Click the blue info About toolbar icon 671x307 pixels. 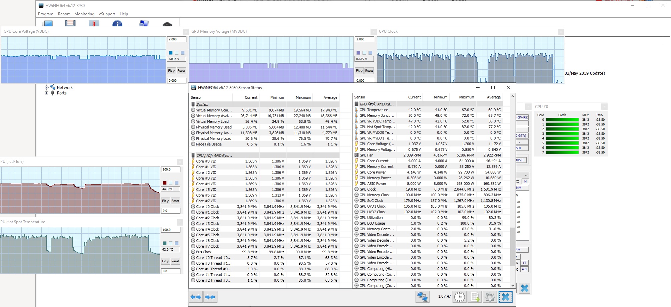click(x=117, y=24)
